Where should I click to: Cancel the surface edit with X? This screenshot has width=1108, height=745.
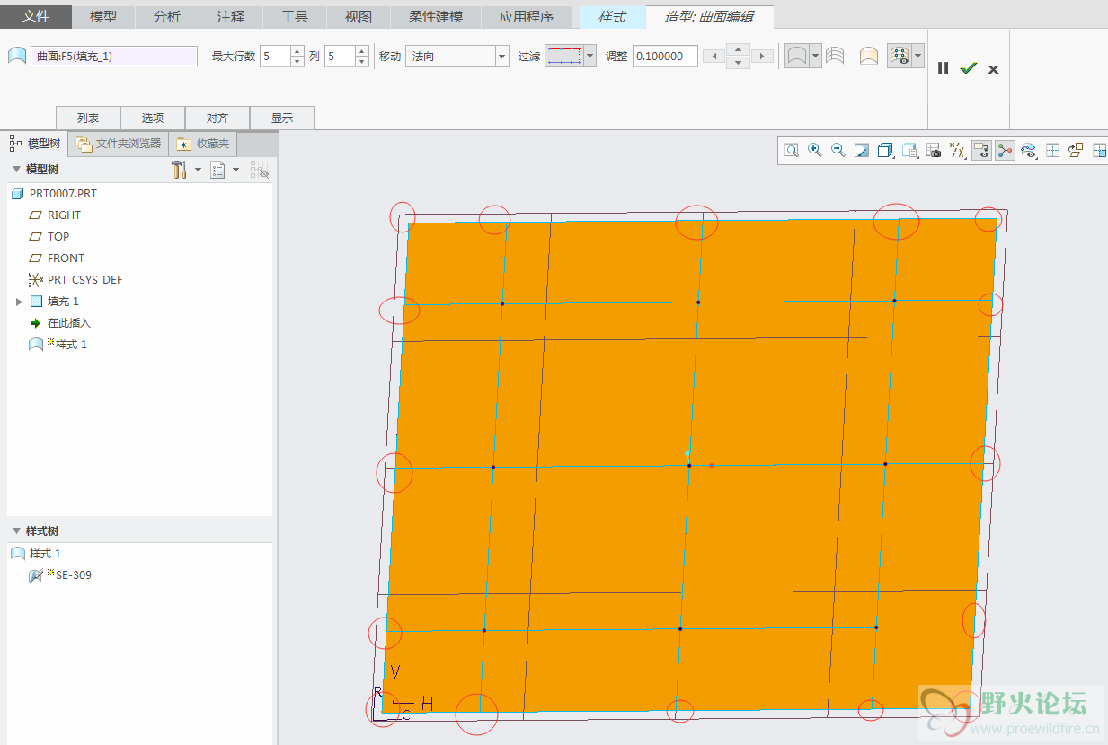pos(993,69)
